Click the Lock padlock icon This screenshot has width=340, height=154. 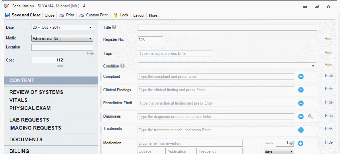pyautogui.click(x=116, y=15)
